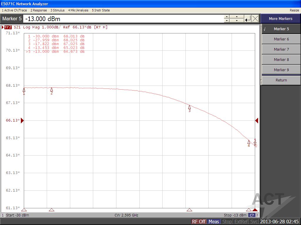Click the 66.13* reference scale label
The width and height of the screenshot is (301, 225).
(13, 120)
